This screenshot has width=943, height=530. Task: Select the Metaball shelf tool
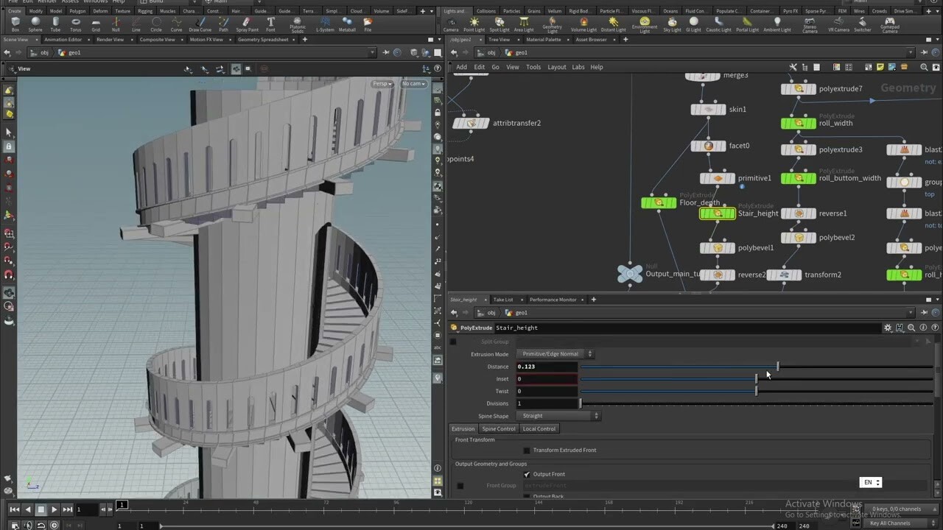(347, 26)
